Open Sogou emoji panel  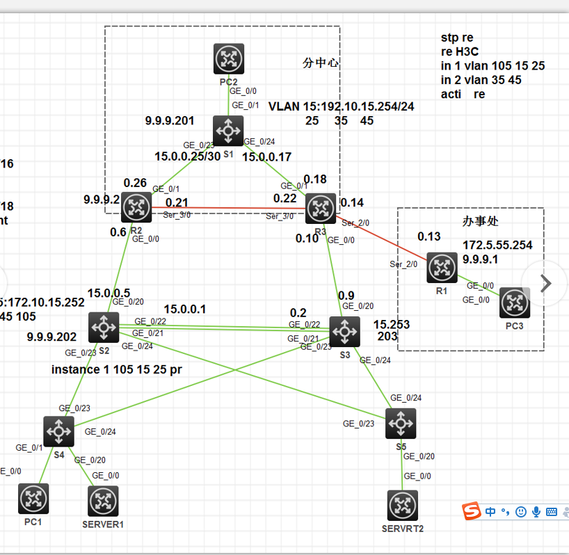click(521, 512)
